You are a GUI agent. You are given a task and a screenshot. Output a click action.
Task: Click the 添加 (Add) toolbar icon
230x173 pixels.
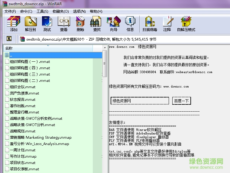[14, 23]
